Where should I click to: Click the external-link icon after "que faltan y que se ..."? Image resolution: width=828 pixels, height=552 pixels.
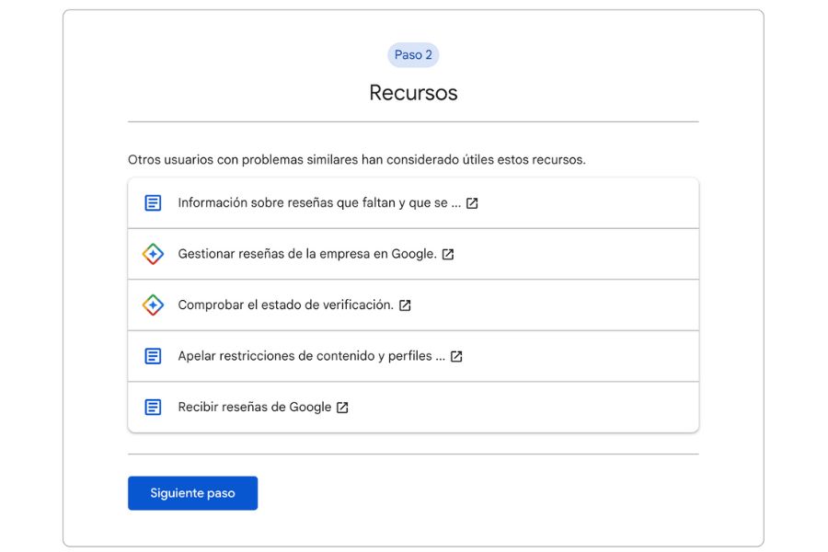pos(472,203)
